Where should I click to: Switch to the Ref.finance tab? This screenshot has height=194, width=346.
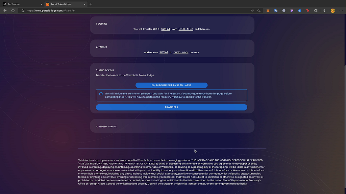(x=22, y=4)
